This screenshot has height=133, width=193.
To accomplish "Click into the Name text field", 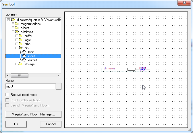I will coord(30,86).
